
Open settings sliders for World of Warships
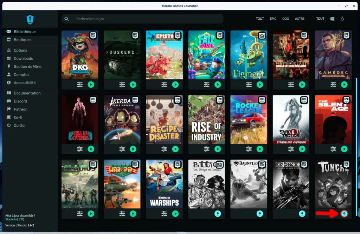164,214
